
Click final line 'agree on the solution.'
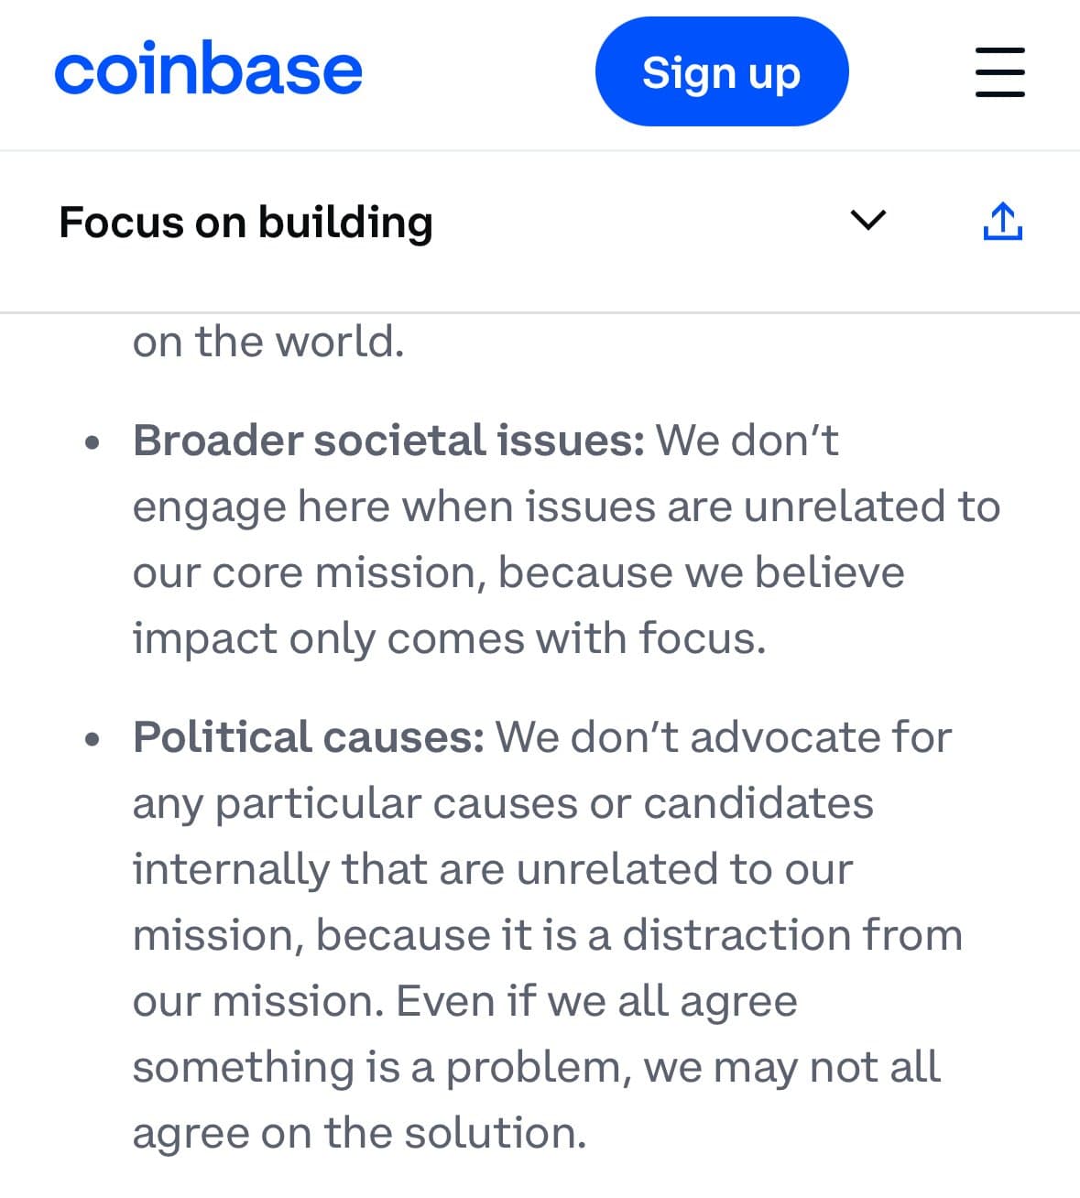pyautogui.click(x=359, y=1133)
